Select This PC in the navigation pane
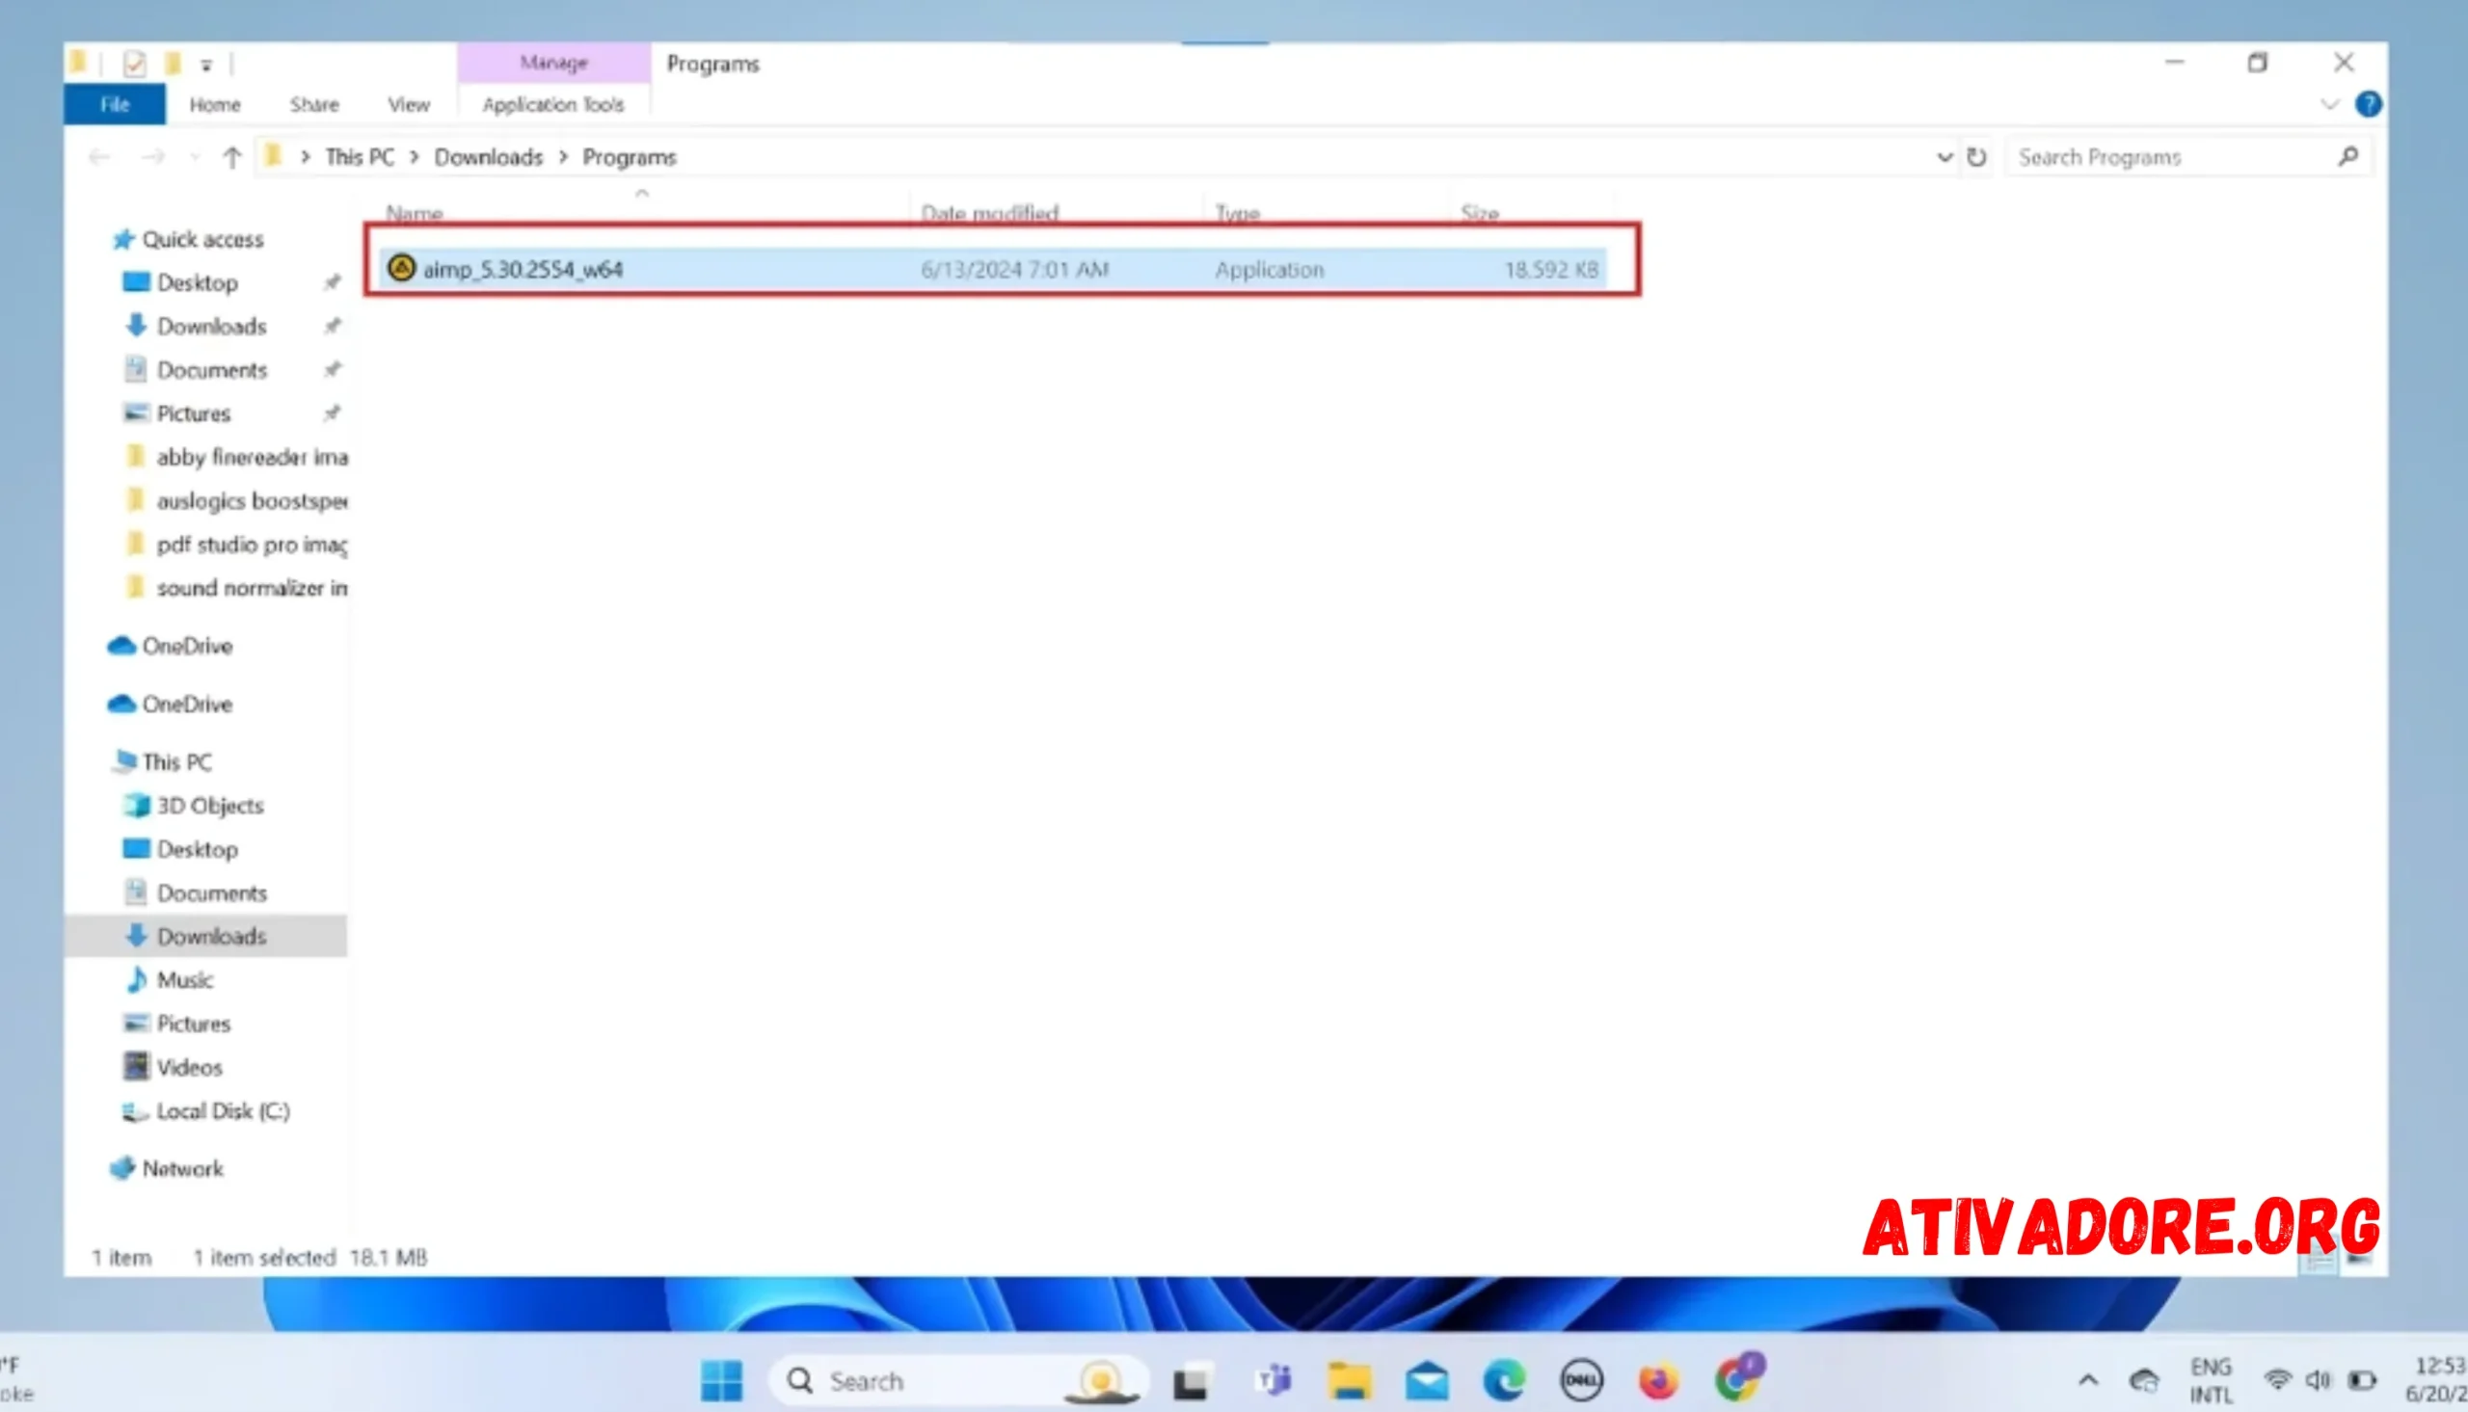Image resolution: width=2468 pixels, height=1412 pixels. point(175,762)
